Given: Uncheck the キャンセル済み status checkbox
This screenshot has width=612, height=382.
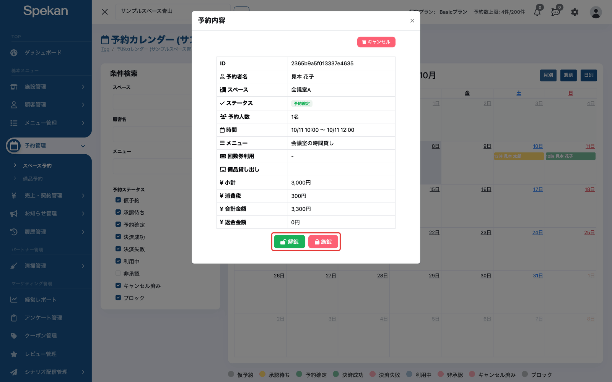Looking at the screenshot, I should click(x=118, y=285).
